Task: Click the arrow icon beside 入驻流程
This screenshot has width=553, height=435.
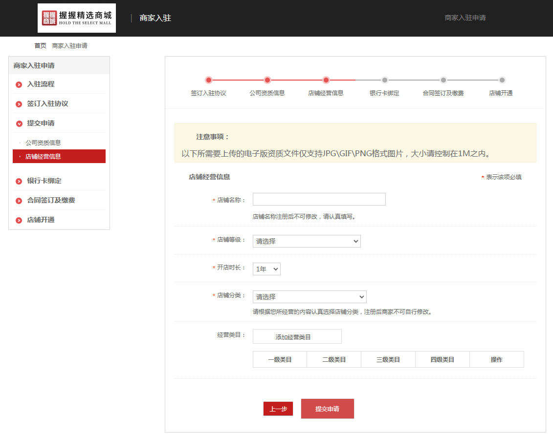Action: [19, 84]
